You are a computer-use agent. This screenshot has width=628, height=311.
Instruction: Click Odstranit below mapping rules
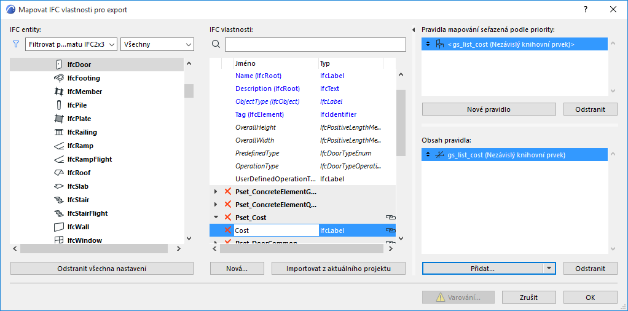(591, 109)
